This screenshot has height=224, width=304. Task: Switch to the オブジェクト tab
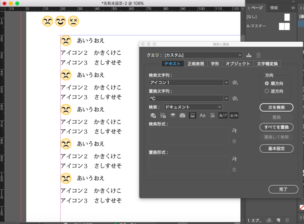point(237,64)
